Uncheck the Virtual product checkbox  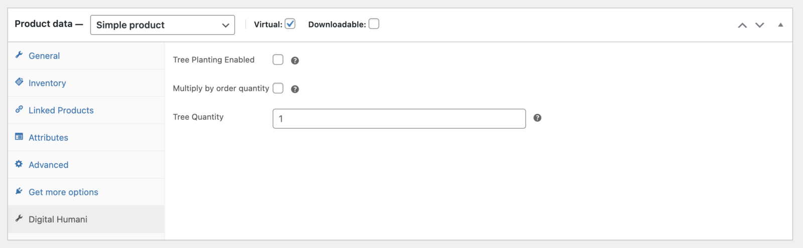click(290, 24)
